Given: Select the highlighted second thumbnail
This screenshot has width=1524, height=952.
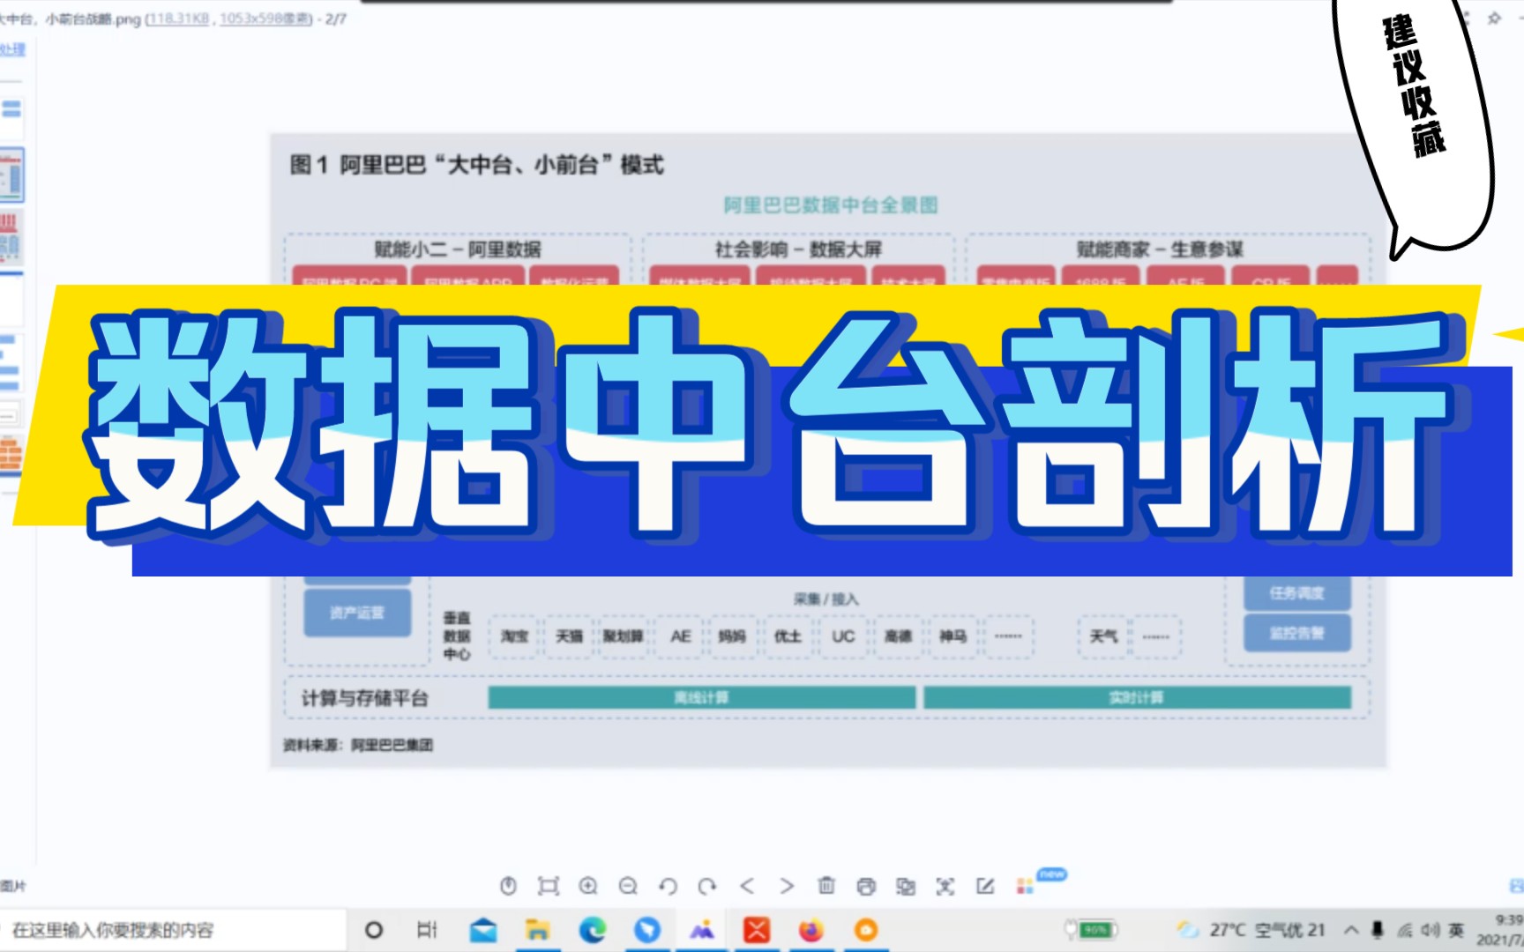Looking at the screenshot, I should pos(12,175).
